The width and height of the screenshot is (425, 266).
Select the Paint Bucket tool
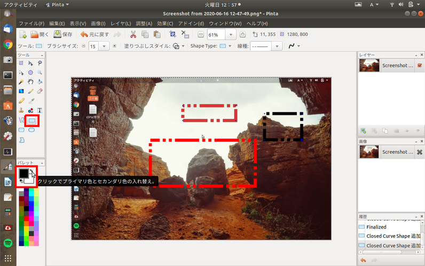click(40, 82)
